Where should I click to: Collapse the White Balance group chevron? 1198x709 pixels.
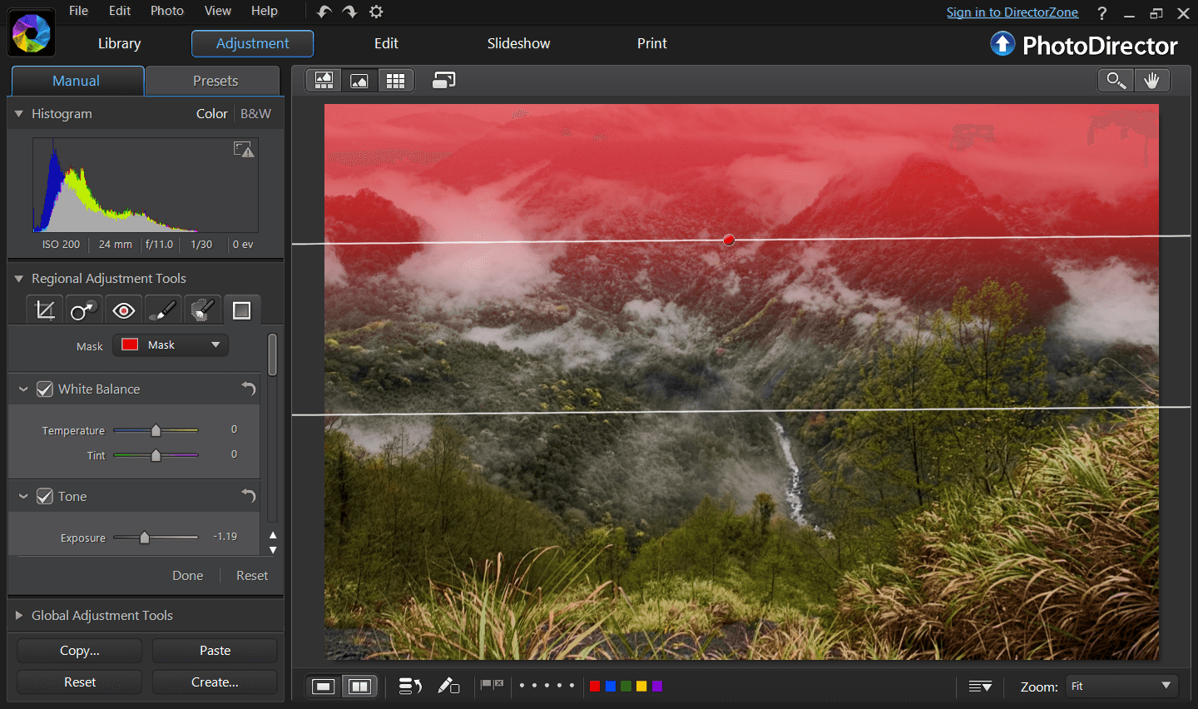coord(23,389)
